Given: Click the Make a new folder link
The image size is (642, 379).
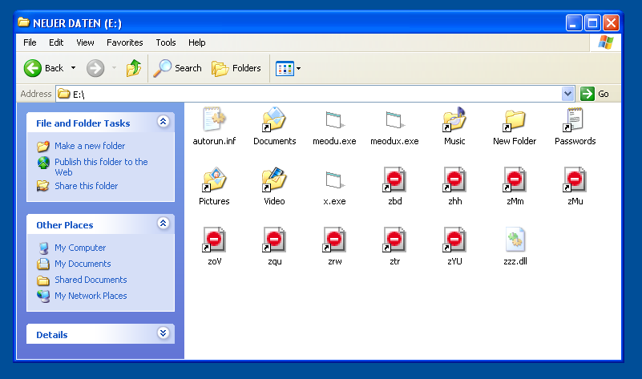Looking at the screenshot, I should [90, 146].
